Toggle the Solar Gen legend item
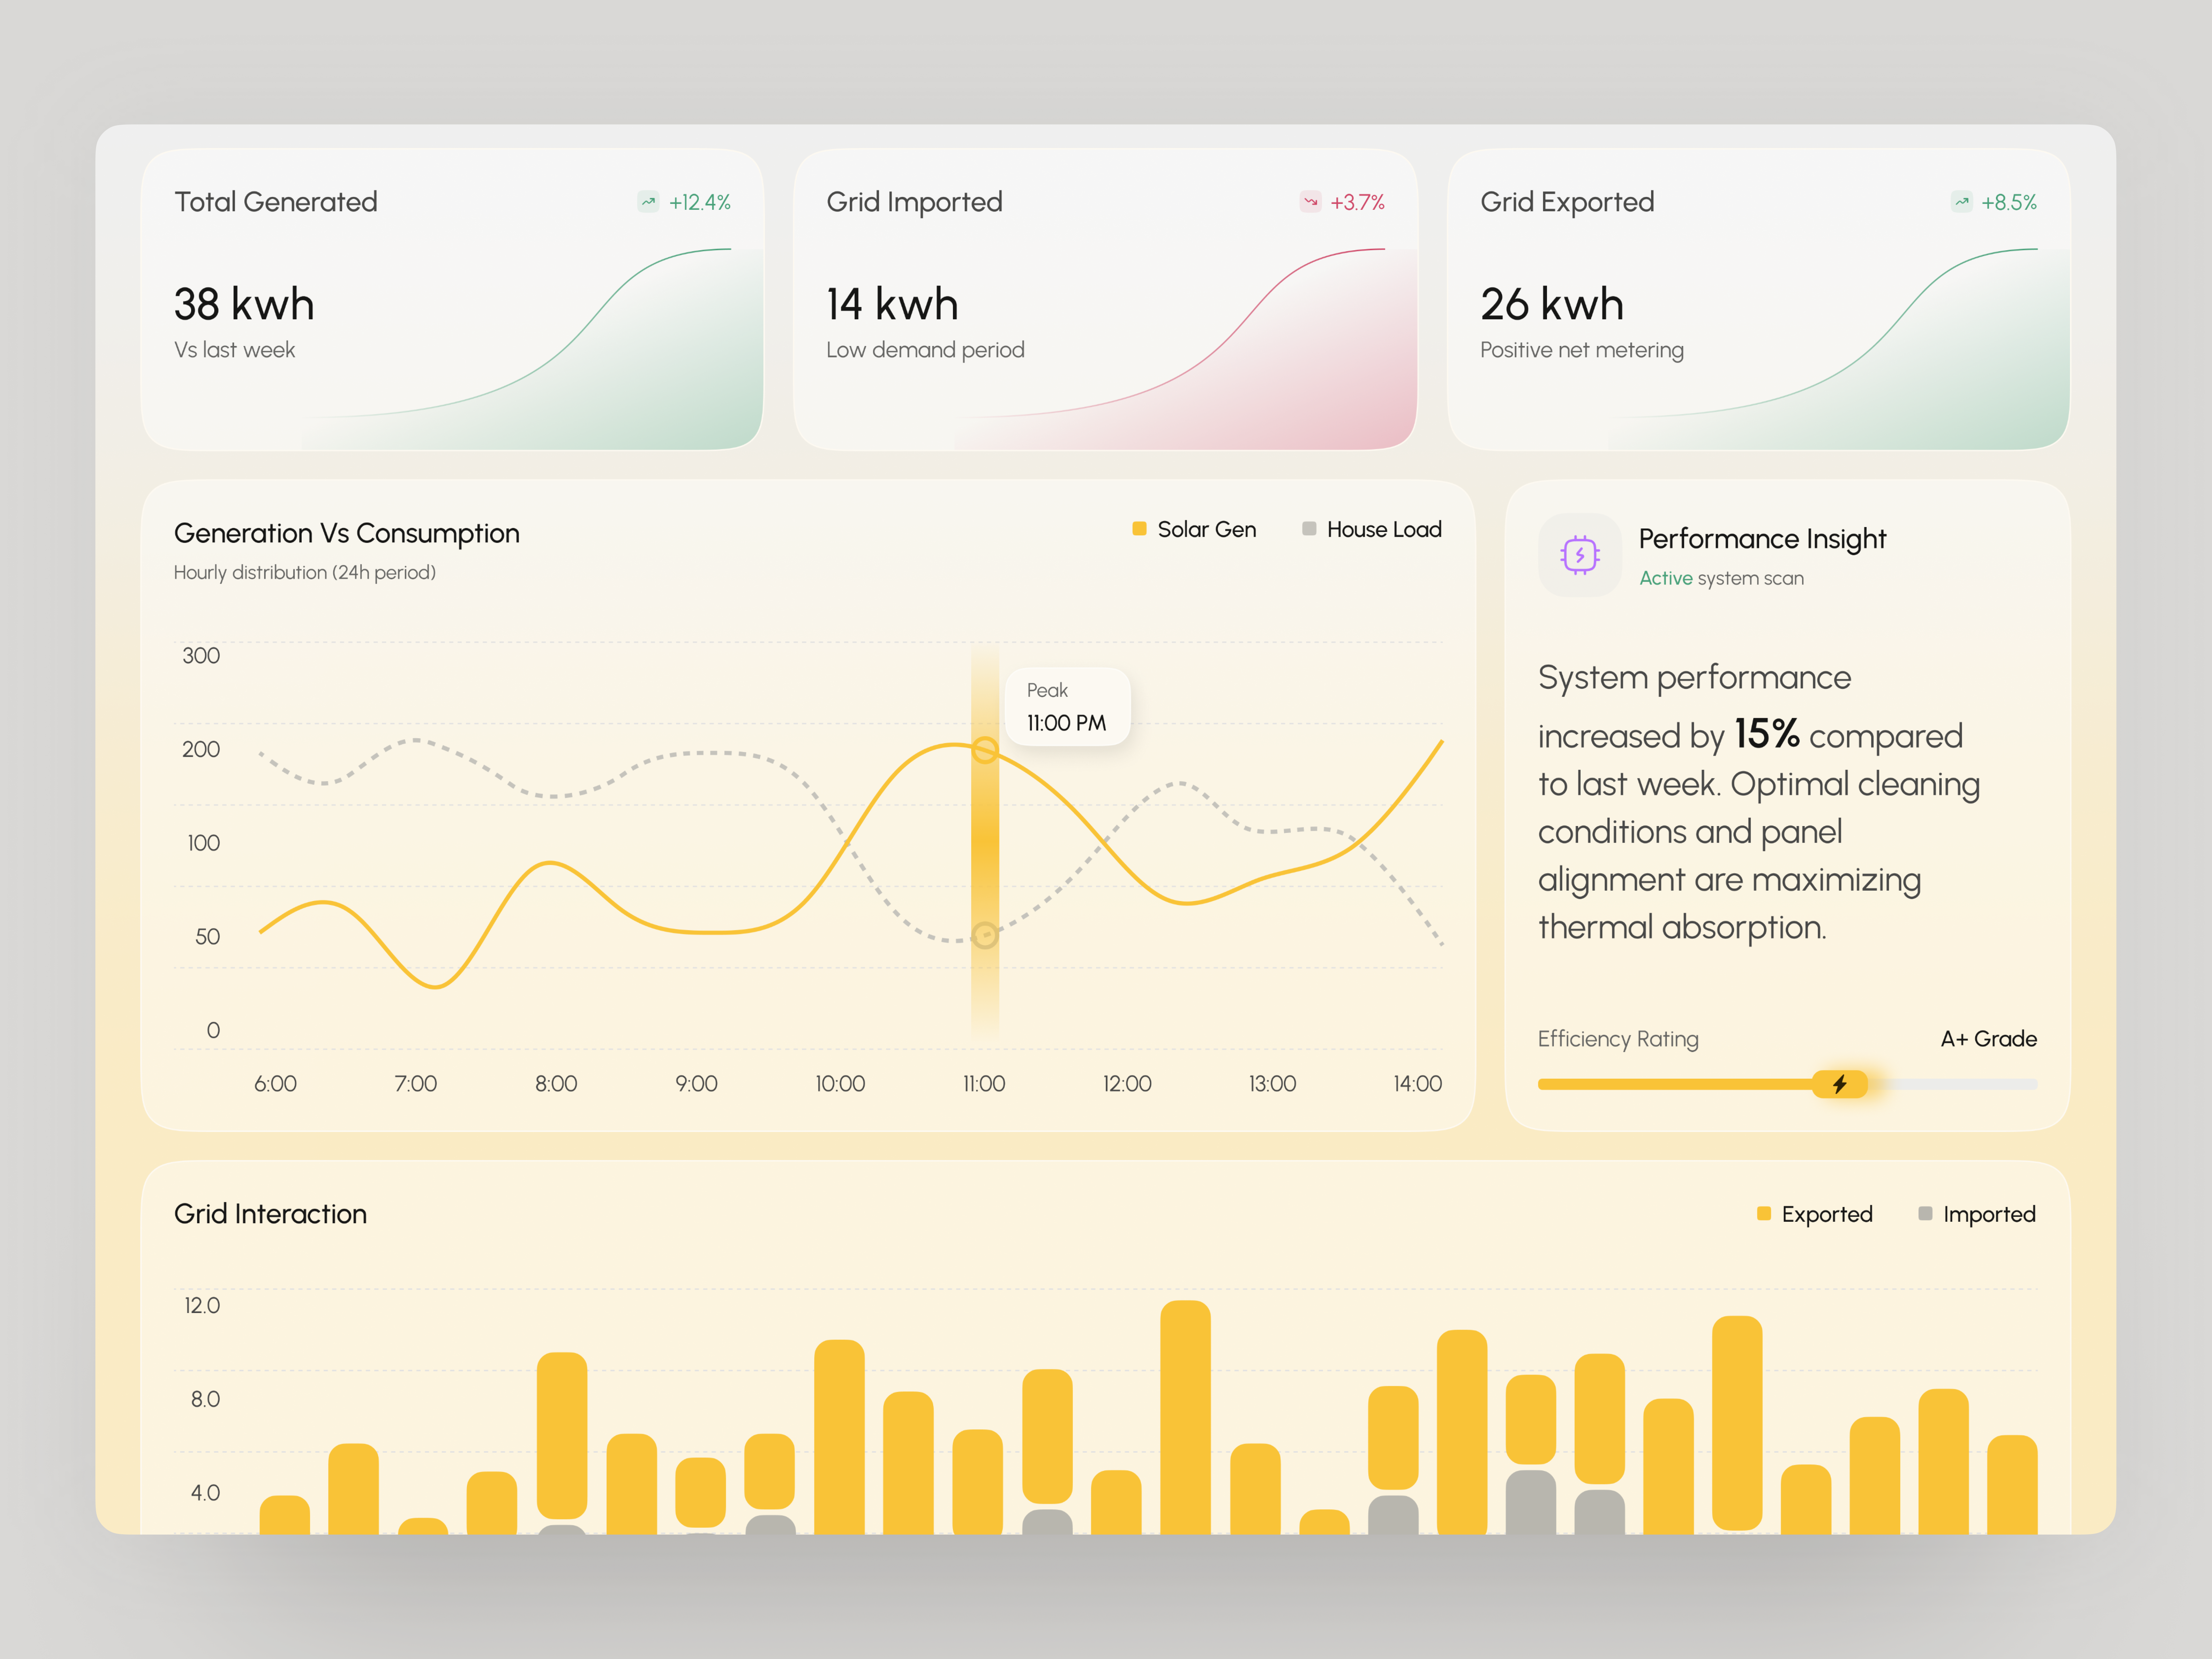Screen dimensions: 2212x1659 [1194, 529]
